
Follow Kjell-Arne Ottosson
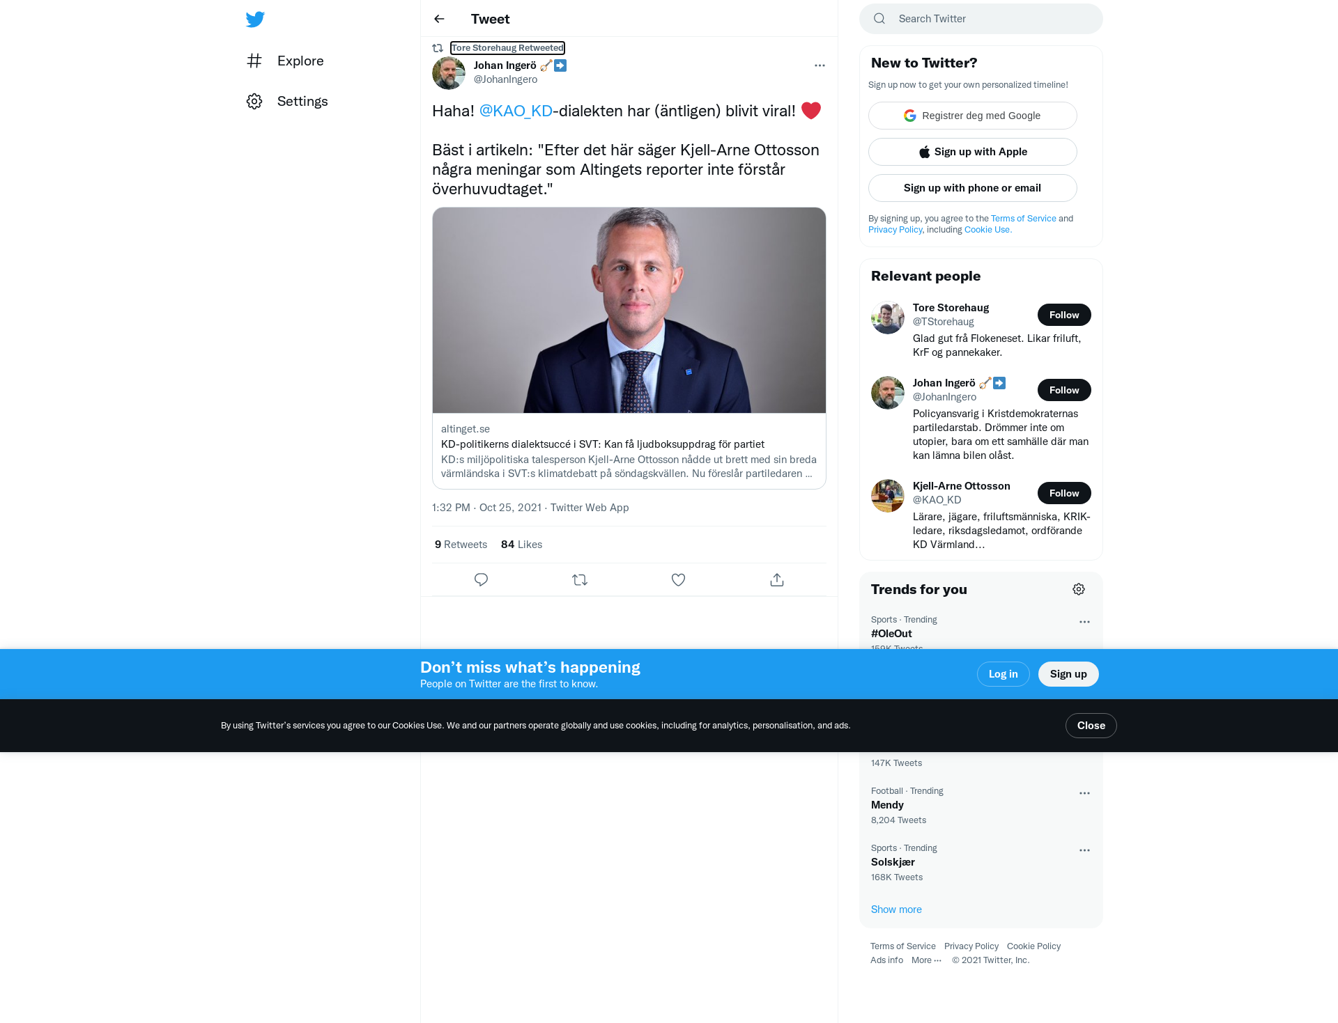[1064, 493]
